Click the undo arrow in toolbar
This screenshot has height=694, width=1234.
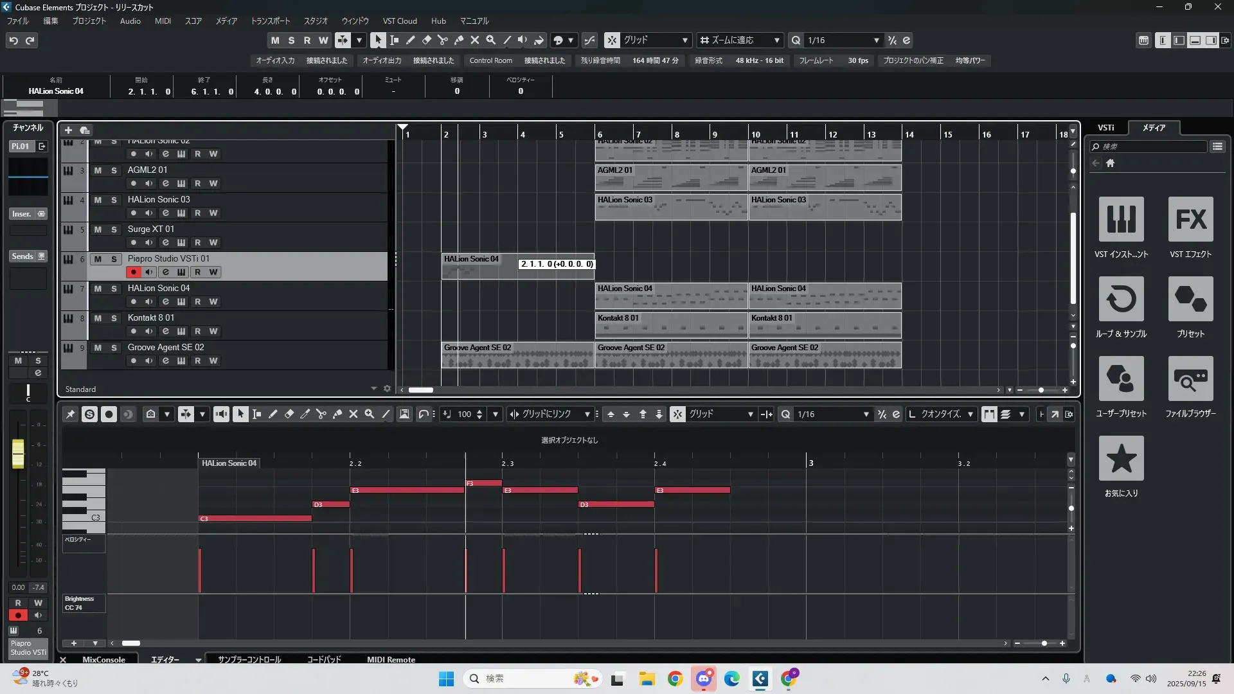(13, 40)
